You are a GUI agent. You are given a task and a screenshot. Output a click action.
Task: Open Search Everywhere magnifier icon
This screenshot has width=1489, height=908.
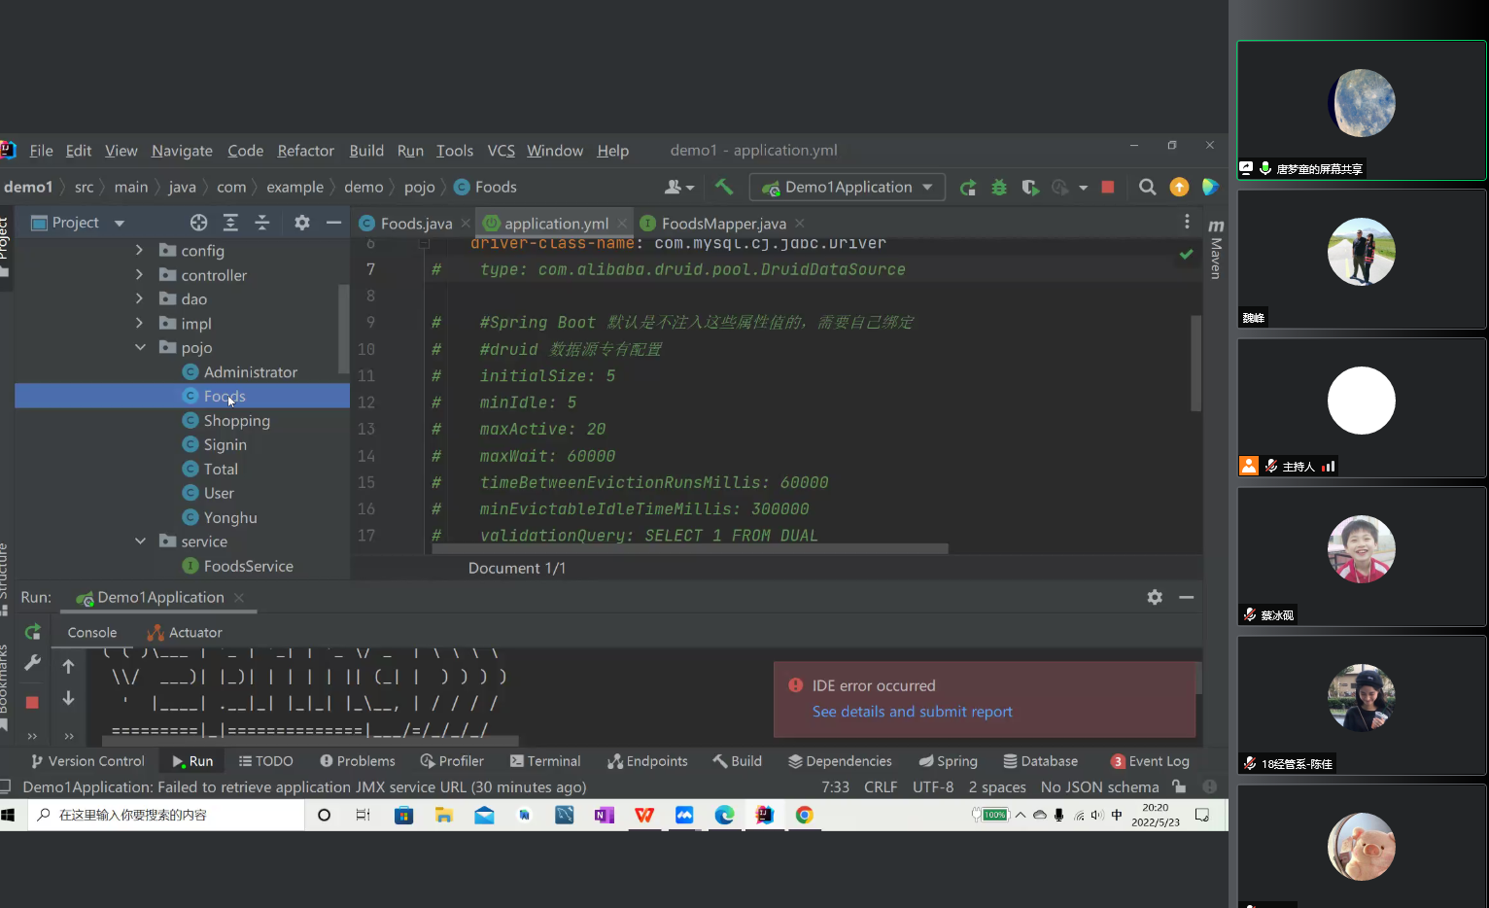1148,187
